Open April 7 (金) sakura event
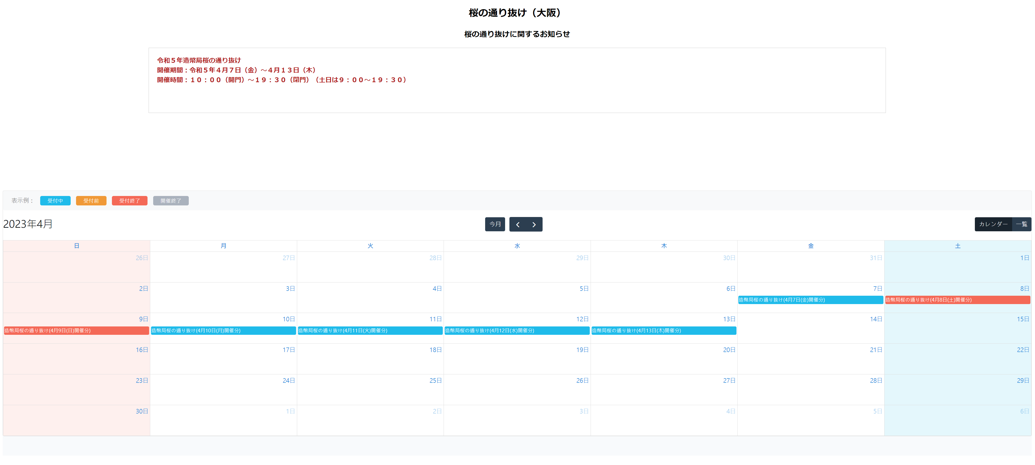Image resolution: width=1035 pixels, height=465 pixels. (x=810, y=300)
